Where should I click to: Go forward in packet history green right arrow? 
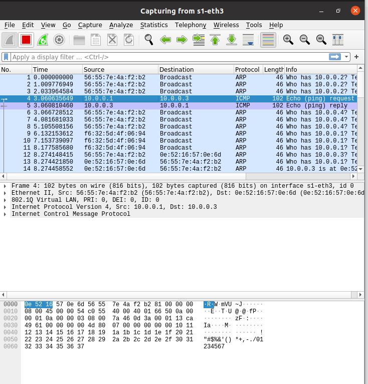pyautogui.click(x=182, y=40)
